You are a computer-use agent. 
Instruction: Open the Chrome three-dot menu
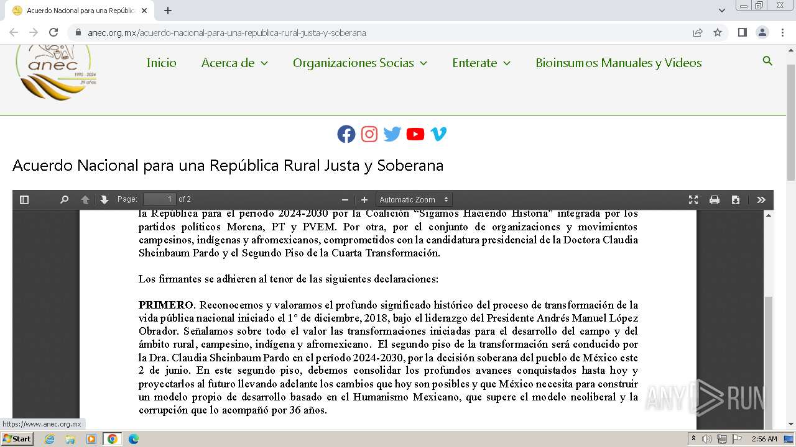click(x=782, y=32)
